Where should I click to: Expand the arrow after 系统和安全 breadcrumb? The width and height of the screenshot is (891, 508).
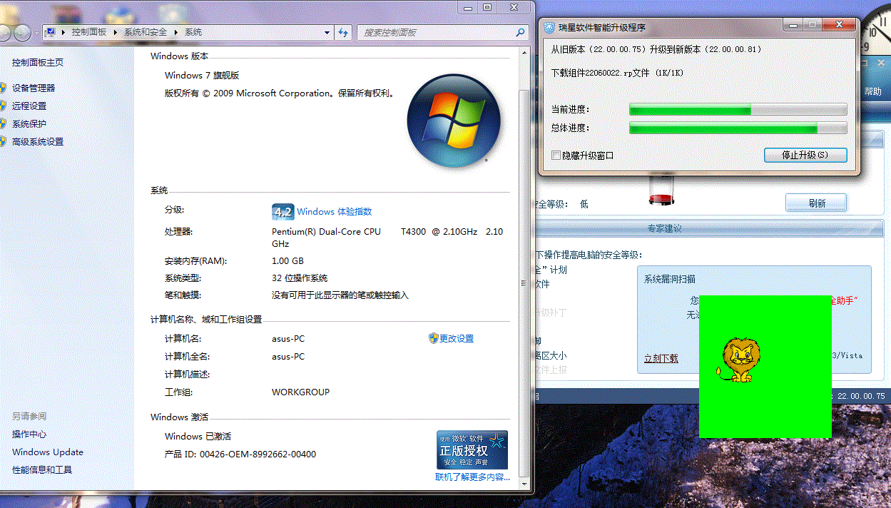coord(175,32)
